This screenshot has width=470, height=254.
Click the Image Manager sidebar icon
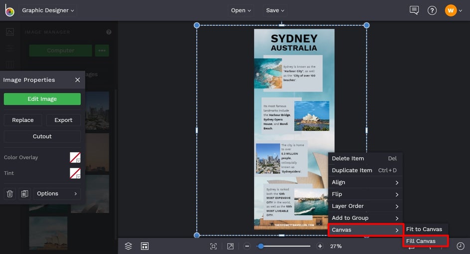point(10,32)
